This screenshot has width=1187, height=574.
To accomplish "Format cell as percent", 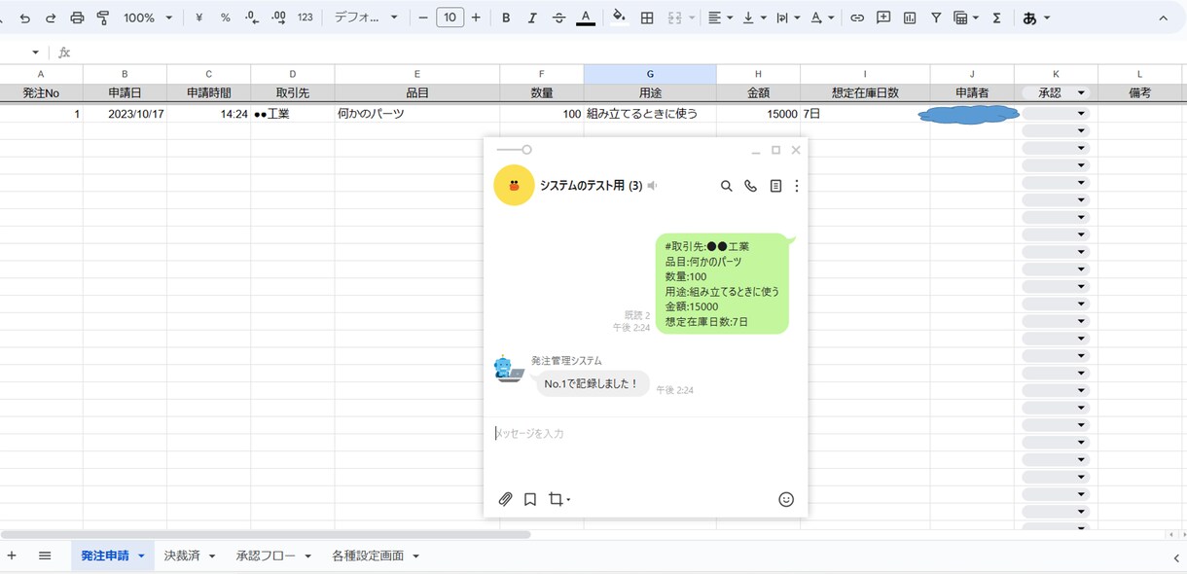I will click(225, 18).
